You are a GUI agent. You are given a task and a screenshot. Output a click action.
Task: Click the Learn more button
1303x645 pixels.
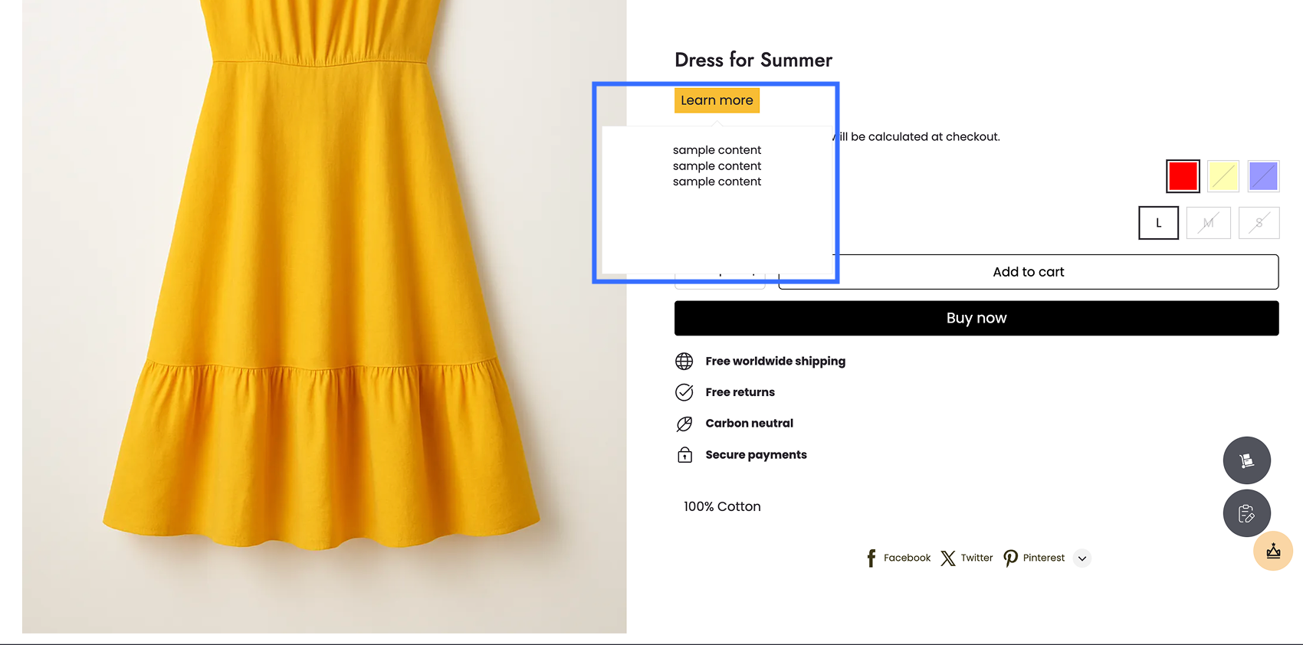(717, 100)
